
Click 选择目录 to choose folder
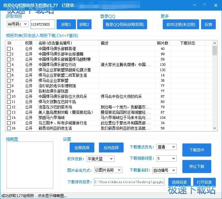pos(179,182)
